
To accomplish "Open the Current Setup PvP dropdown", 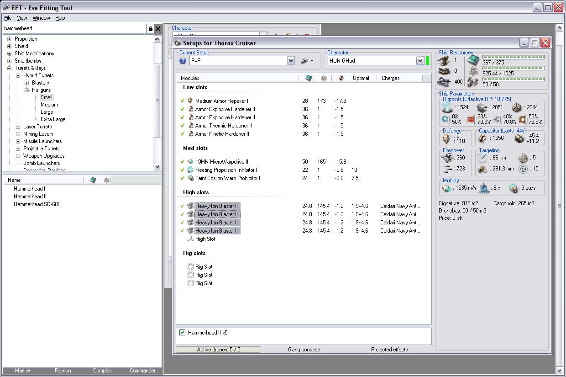I will click(x=291, y=61).
